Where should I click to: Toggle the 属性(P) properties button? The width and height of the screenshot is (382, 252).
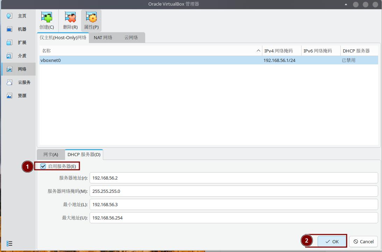pos(91,21)
